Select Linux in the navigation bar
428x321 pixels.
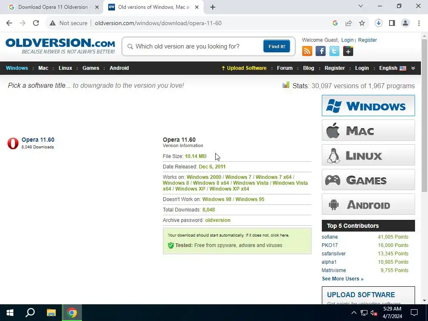pos(65,68)
